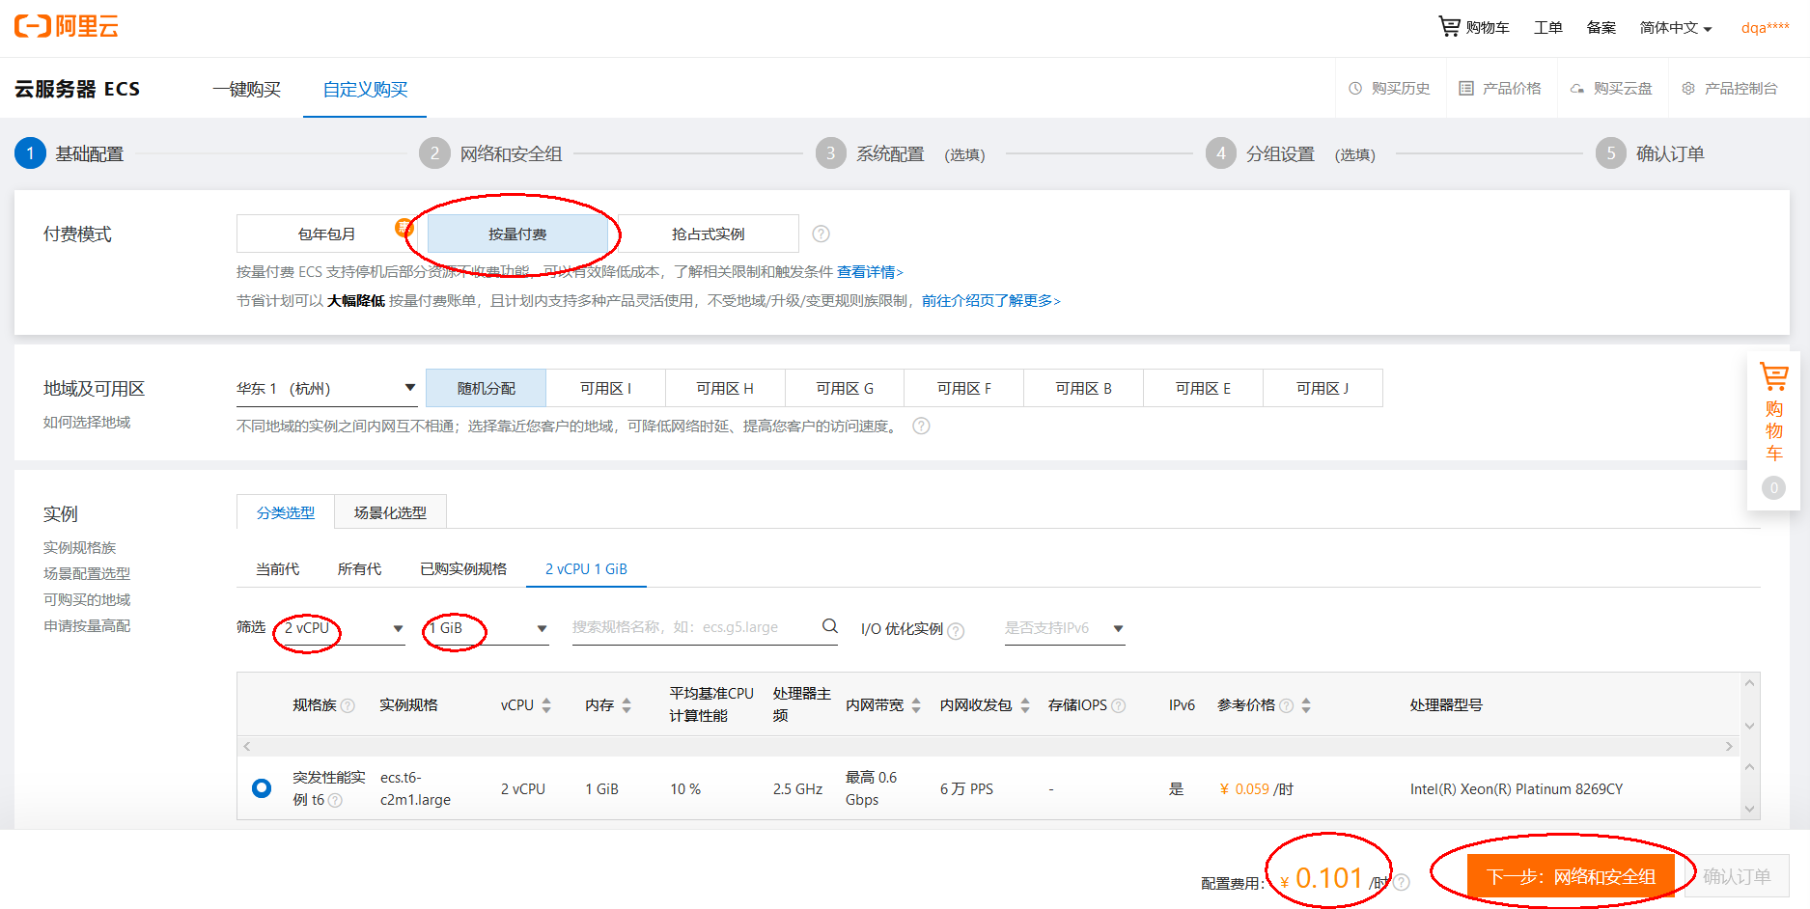The height and width of the screenshot is (909, 1810).
Task: Click help icon beside 突发性能实例 t6
Action: 335,800
